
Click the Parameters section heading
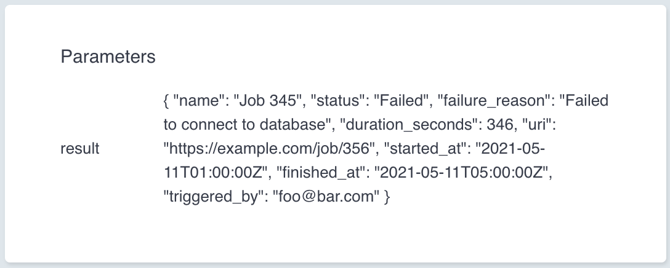click(x=108, y=57)
